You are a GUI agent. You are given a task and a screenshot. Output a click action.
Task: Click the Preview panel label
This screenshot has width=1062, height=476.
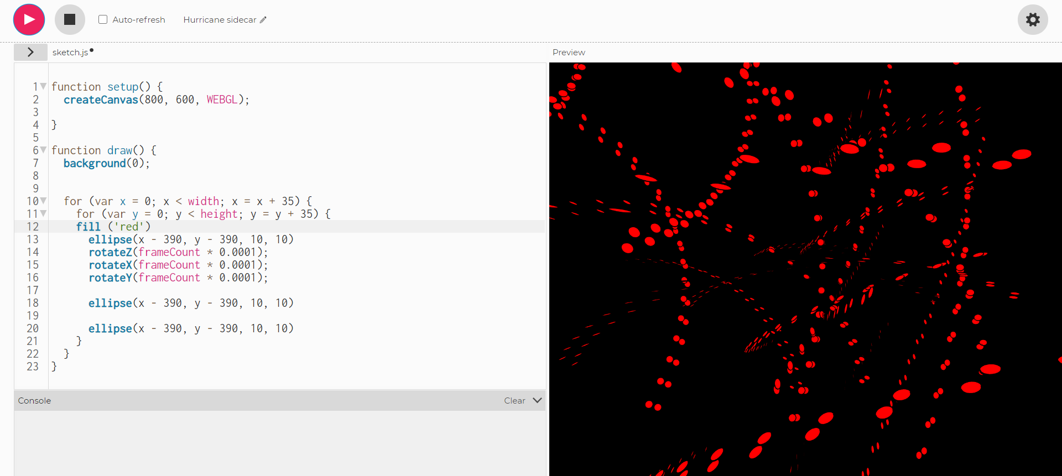point(569,52)
